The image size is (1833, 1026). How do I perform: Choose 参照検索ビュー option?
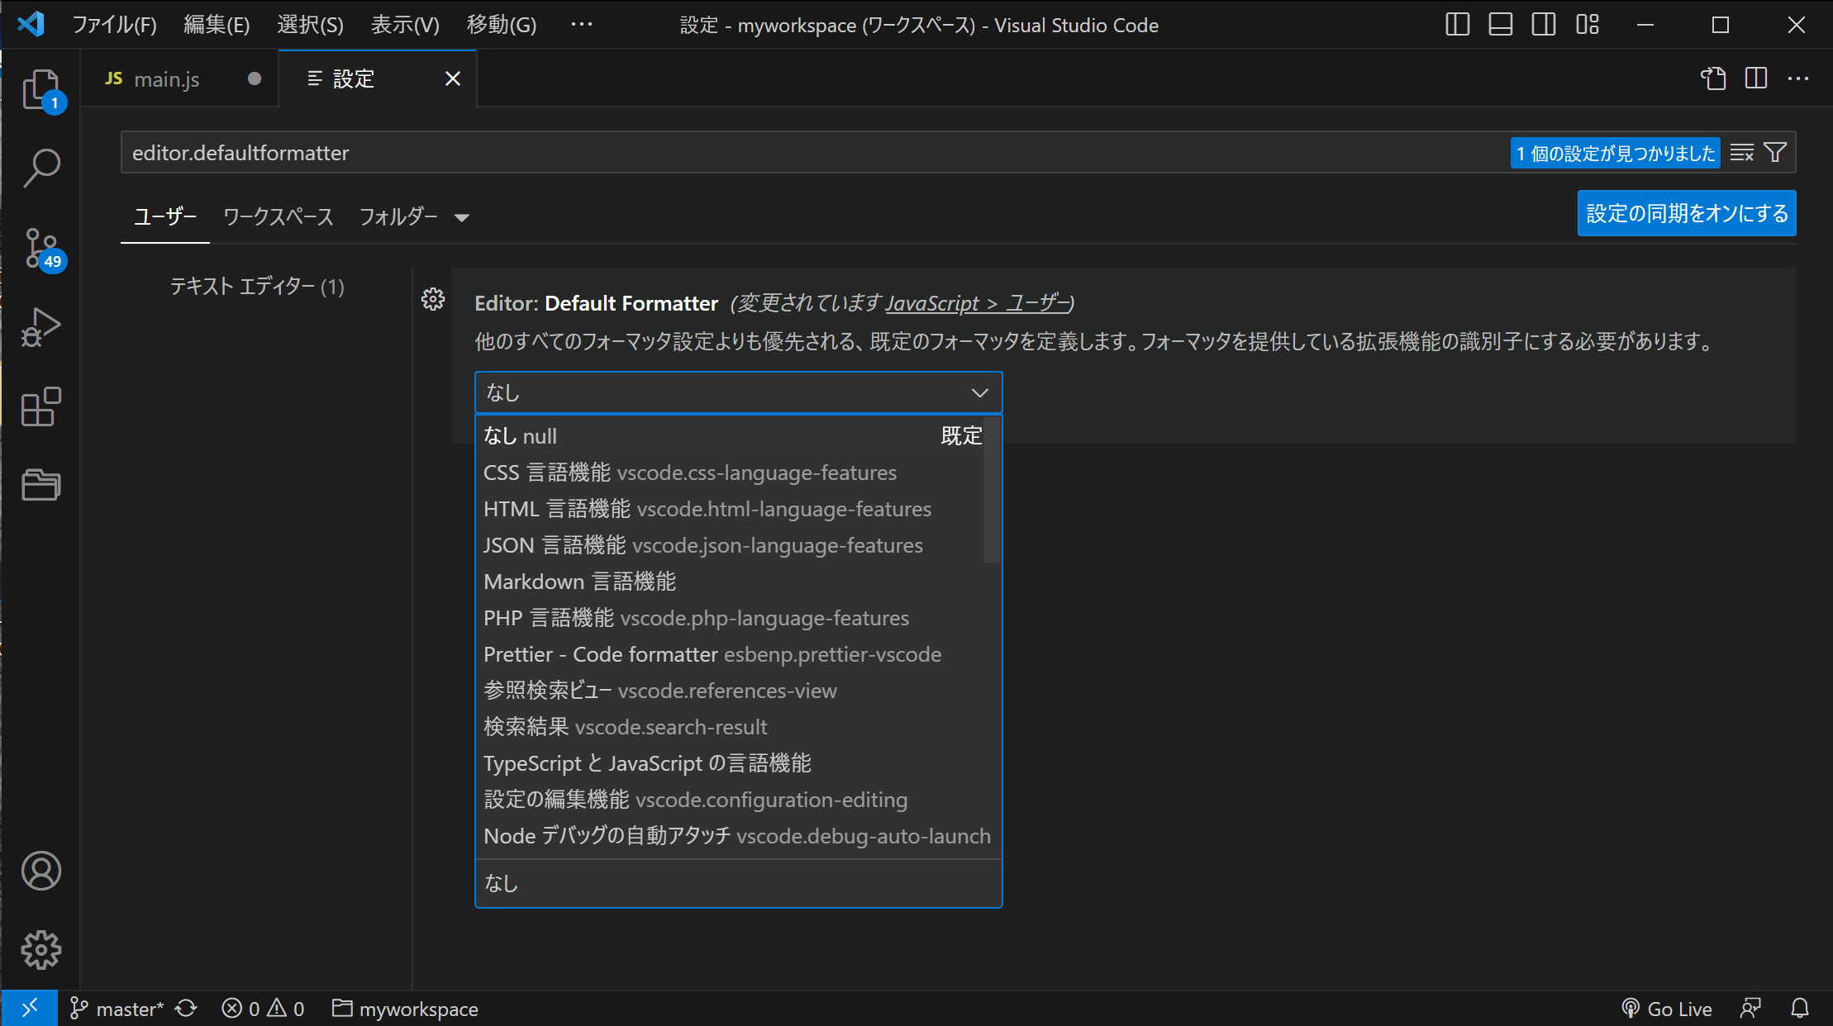(x=738, y=690)
